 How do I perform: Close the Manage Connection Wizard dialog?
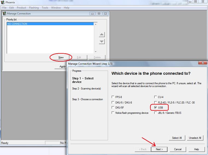tap(203, 63)
